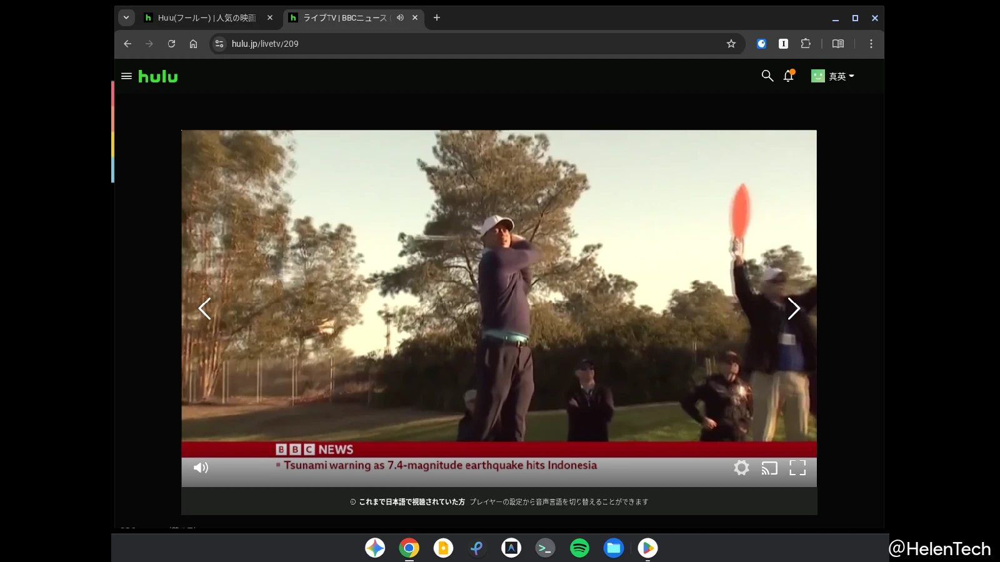The image size is (1000, 562).
Task: Open a new browser tab
Action: click(437, 18)
